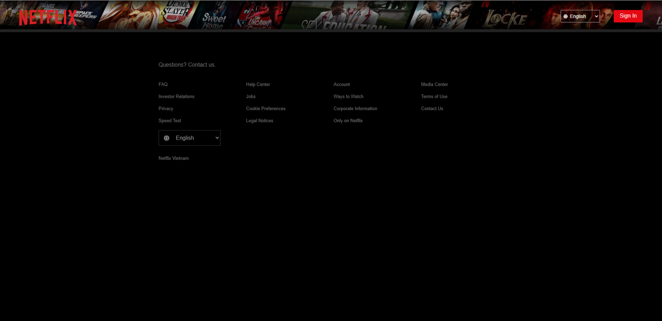This screenshot has width=662, height=321.
Task: Click the globe icon in header language selector
Action: [x=566, y=17]
